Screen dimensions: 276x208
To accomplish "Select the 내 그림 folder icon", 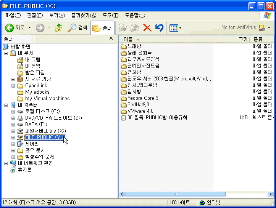I will coord(20,60).
